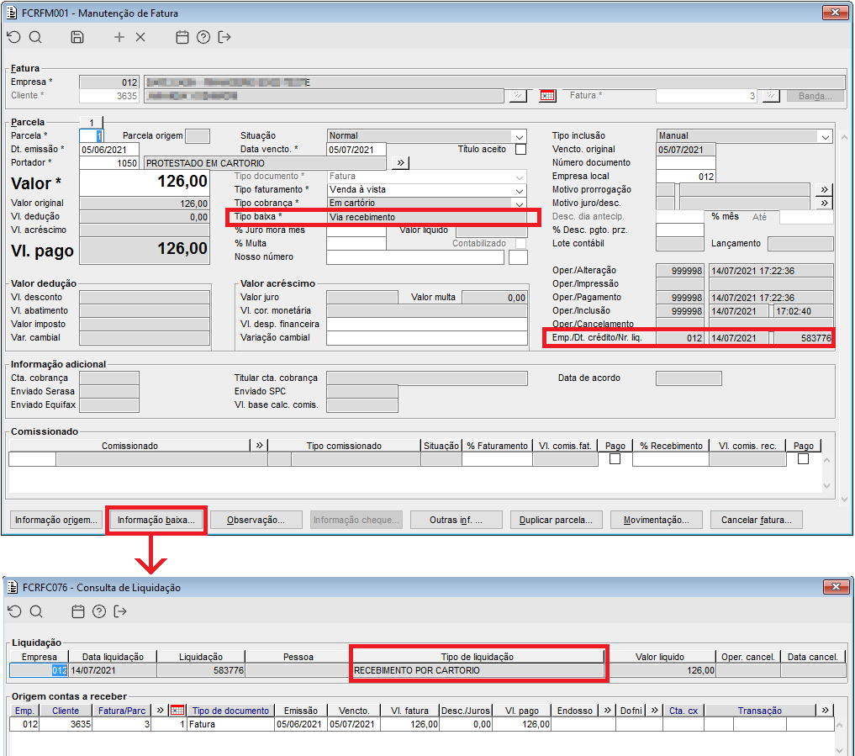The width and height of the screenshot is (855, 756).
Task: Open the Situação dropdown showing Normal
Action: 520,136
